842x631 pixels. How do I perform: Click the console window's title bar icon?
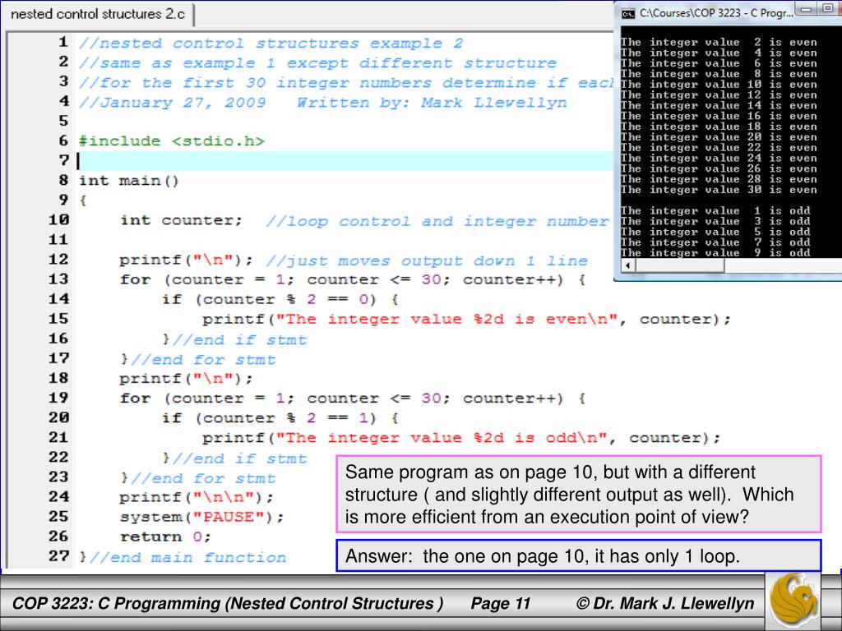627,14
